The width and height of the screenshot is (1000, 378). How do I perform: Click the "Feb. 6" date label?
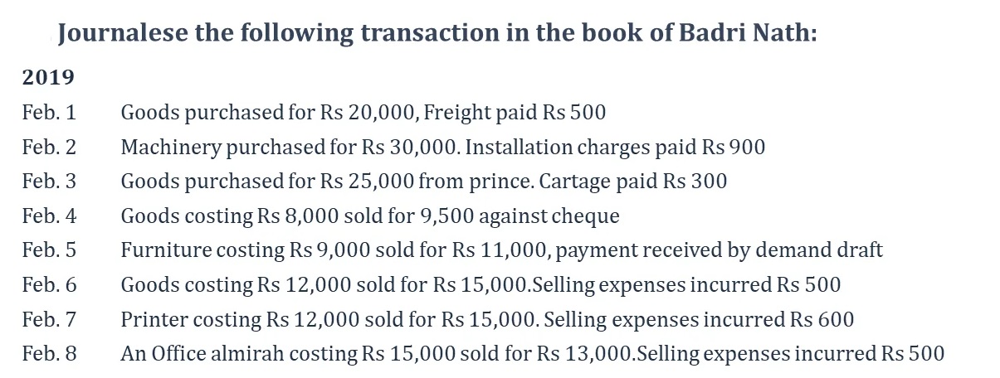coord(49,285)
